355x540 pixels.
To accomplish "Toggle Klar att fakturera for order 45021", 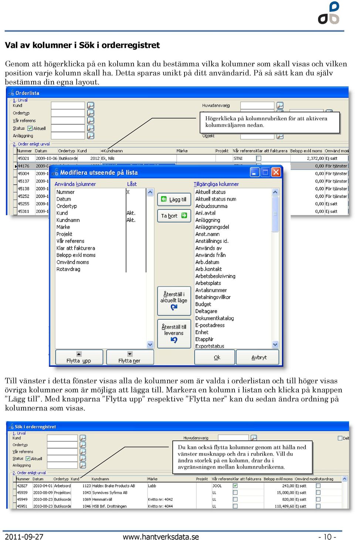I will coord(259,158).
